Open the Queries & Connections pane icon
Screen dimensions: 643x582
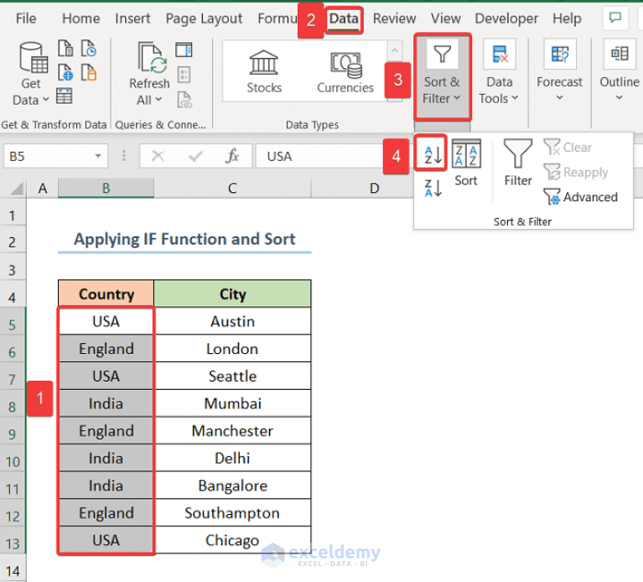184,49
